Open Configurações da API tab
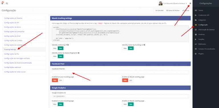This screenshot has height=108, width=219. click(24, 23)
